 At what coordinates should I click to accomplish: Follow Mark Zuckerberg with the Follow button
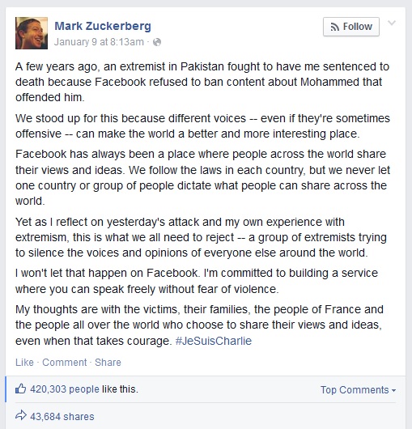coord(351,27)
